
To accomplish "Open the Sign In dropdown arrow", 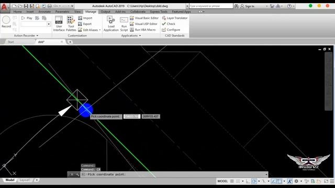I will pos(266,6).
